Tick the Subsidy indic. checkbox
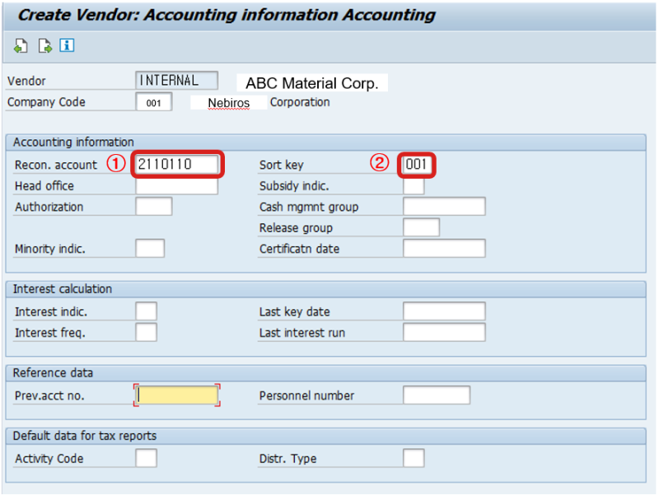Viewport: 659px width, 495px height. pyautogui.click(x=414, y=186)
